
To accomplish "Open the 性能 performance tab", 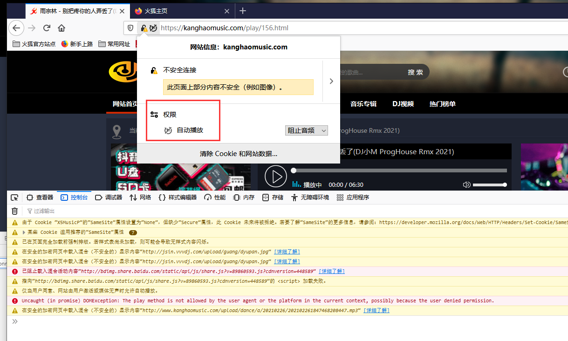I will (x=215, y=198).
